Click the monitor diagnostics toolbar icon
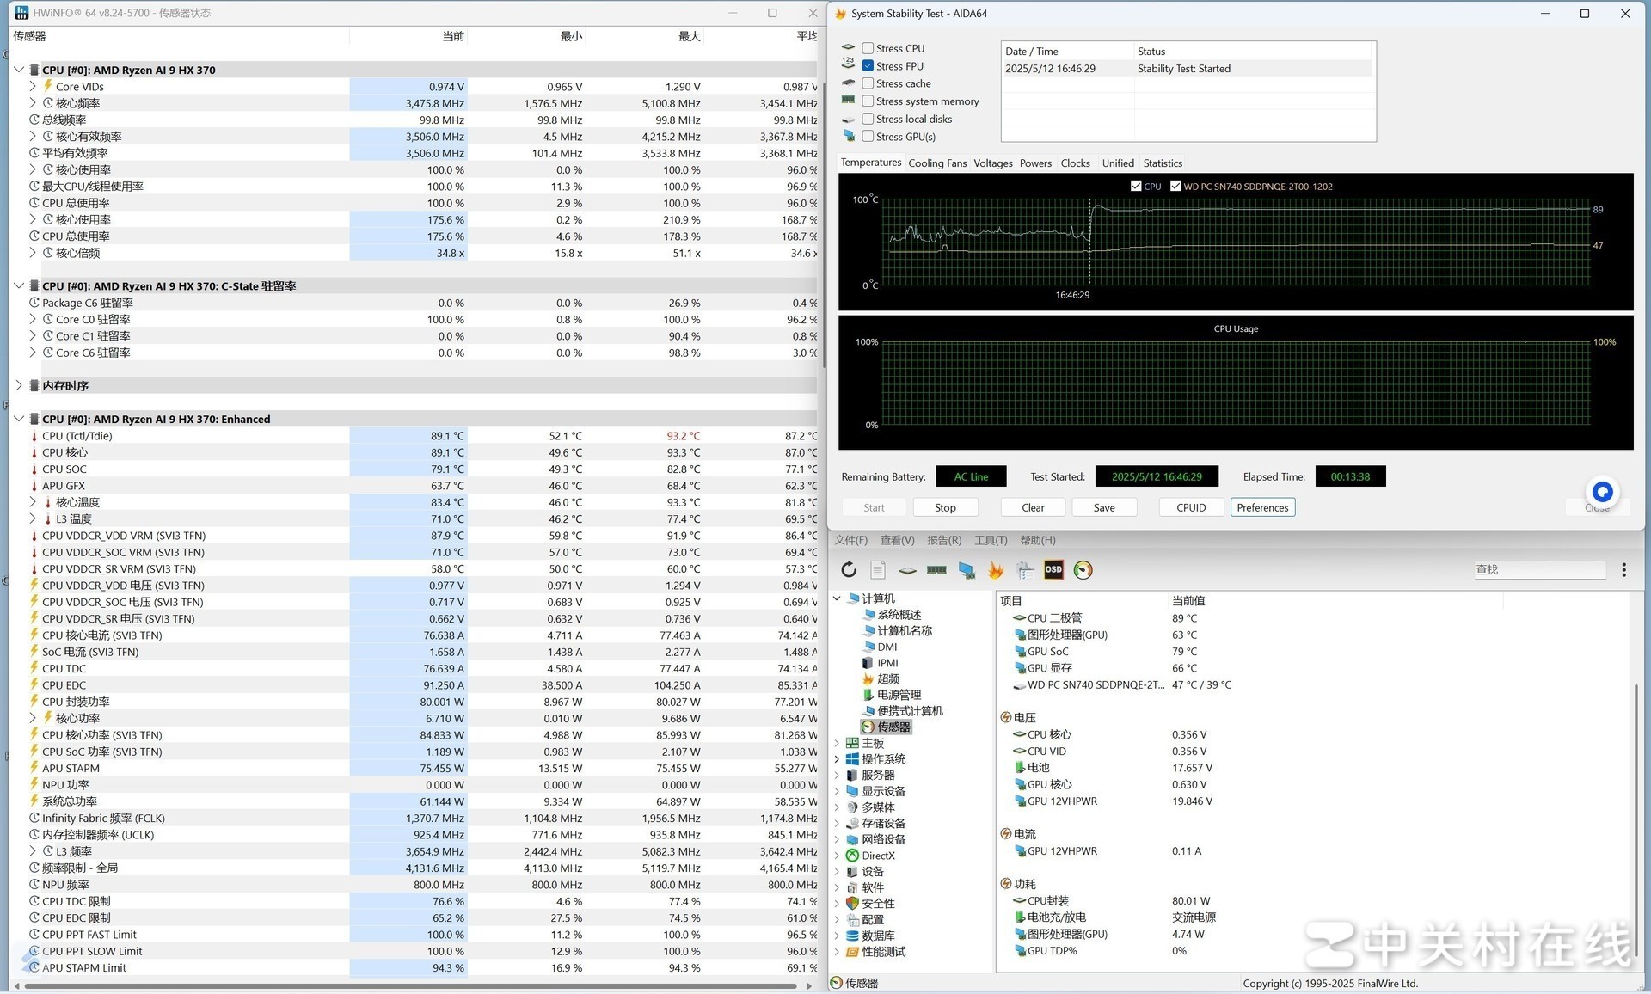The width and height of the screenshot is (1651, 994). [x=967, y=569]
